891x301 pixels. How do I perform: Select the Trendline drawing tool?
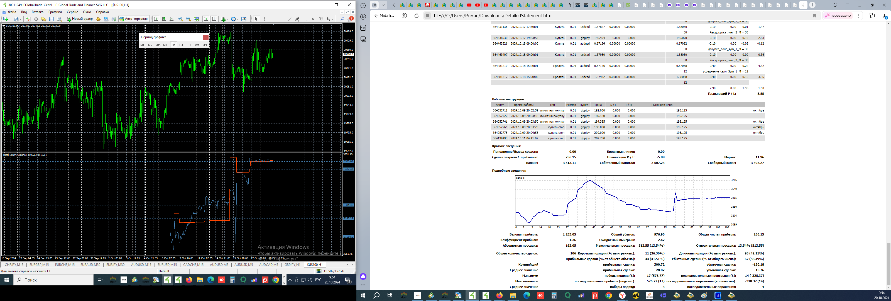click(x=290, y=19)
